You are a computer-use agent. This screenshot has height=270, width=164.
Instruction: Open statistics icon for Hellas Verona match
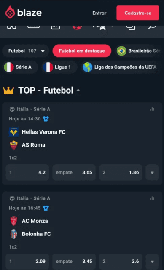[x=152, y=109]
